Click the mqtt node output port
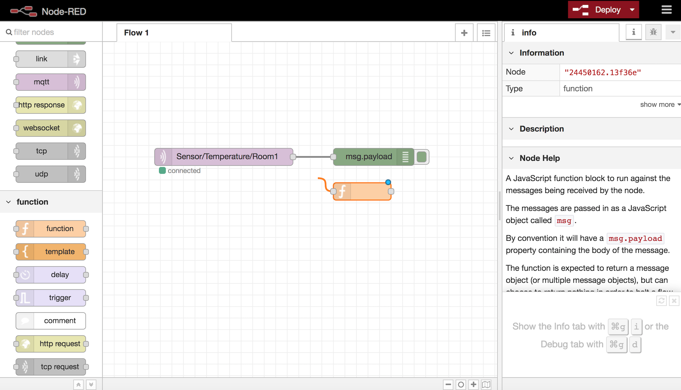 293,157
